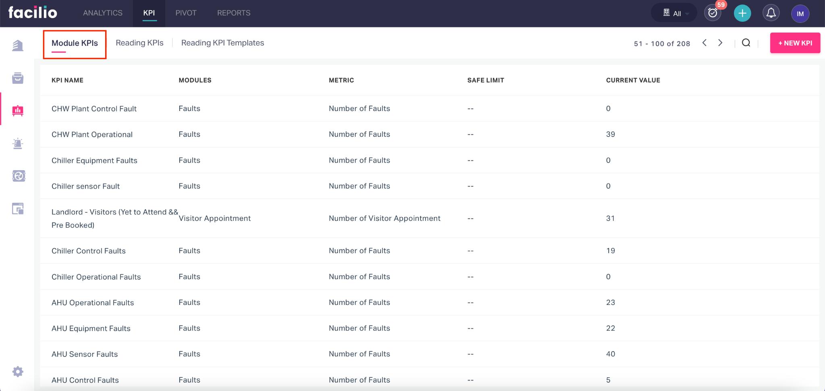Open CHW Plant Control Fault row
This screenshot has width=825, height=391.
click(429, 109)
